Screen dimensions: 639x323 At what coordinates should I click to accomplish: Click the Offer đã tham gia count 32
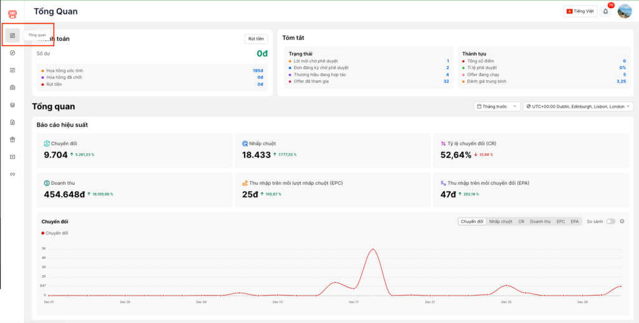pyautogui.click(x=446, y=82)
